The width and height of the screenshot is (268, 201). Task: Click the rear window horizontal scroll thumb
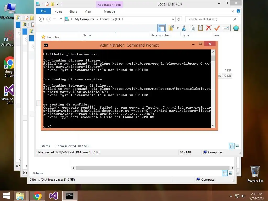pyautogui.click(x=152, y=168)
